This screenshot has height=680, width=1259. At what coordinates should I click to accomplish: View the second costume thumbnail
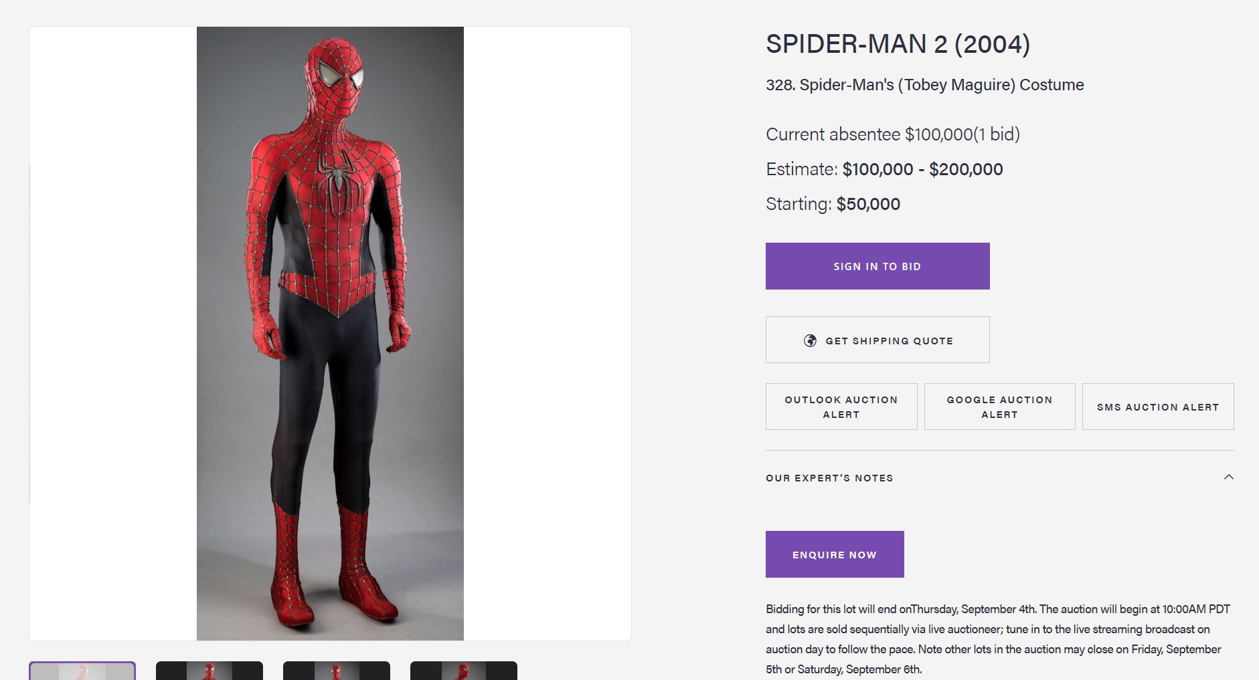[209, 671]
